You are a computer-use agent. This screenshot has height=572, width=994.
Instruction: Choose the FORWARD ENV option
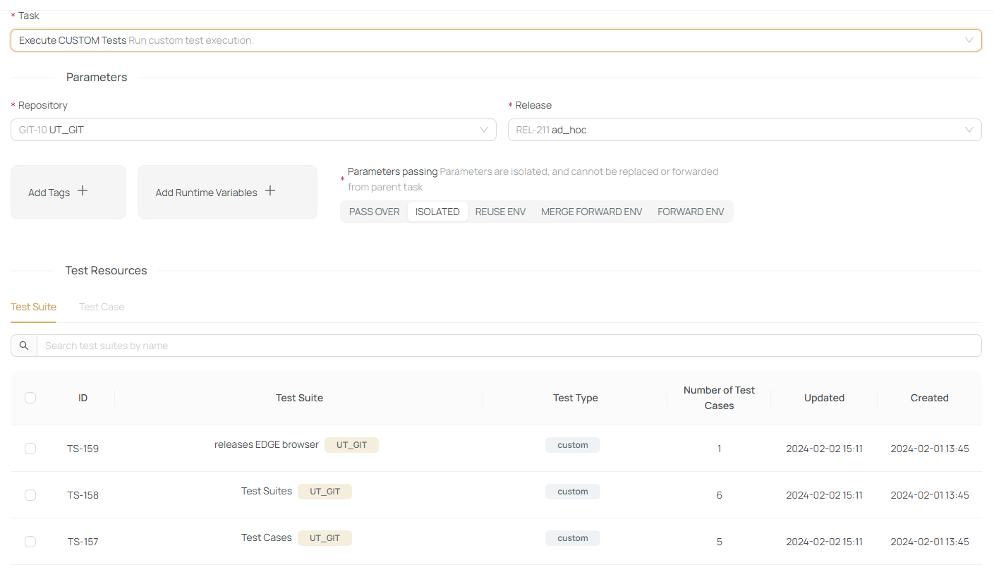point(690,211)
